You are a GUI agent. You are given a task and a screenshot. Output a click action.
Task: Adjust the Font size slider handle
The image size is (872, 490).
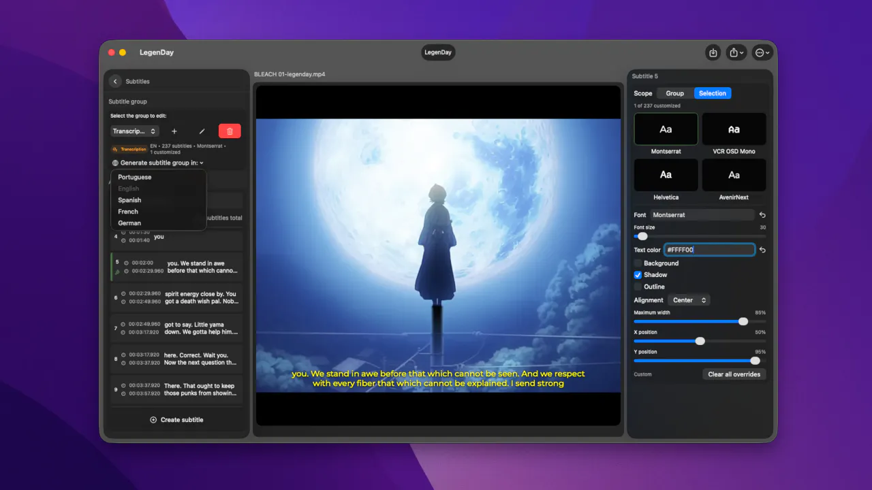pyautogui.click(x=642, y=236)
